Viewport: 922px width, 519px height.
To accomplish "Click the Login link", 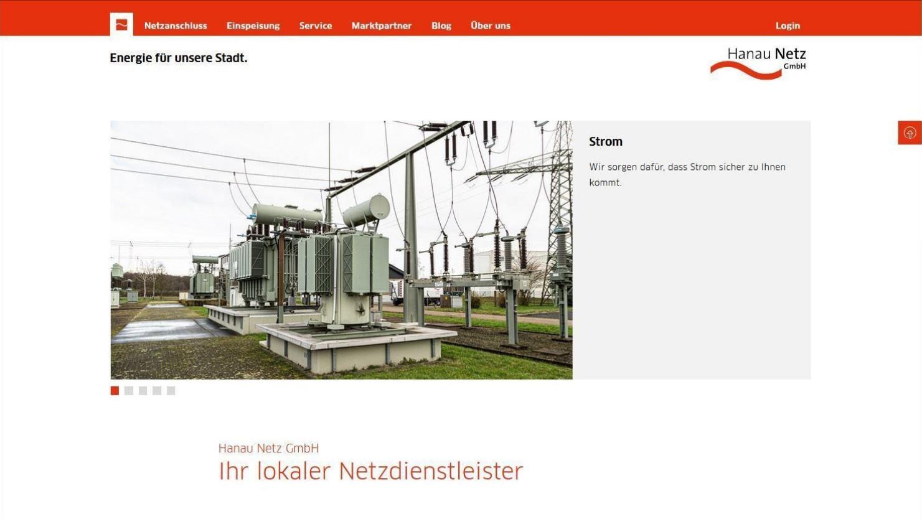I will (x=788, y=26).
